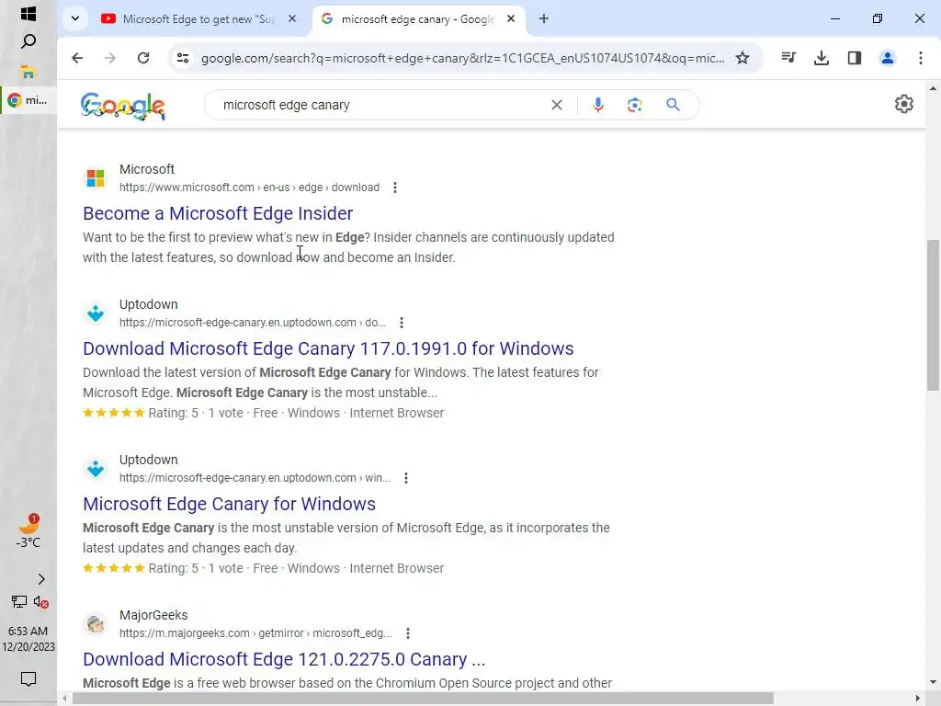Reload the current page
The height and width of the screenshot is (706, 941).
click(x=142, y=58)
